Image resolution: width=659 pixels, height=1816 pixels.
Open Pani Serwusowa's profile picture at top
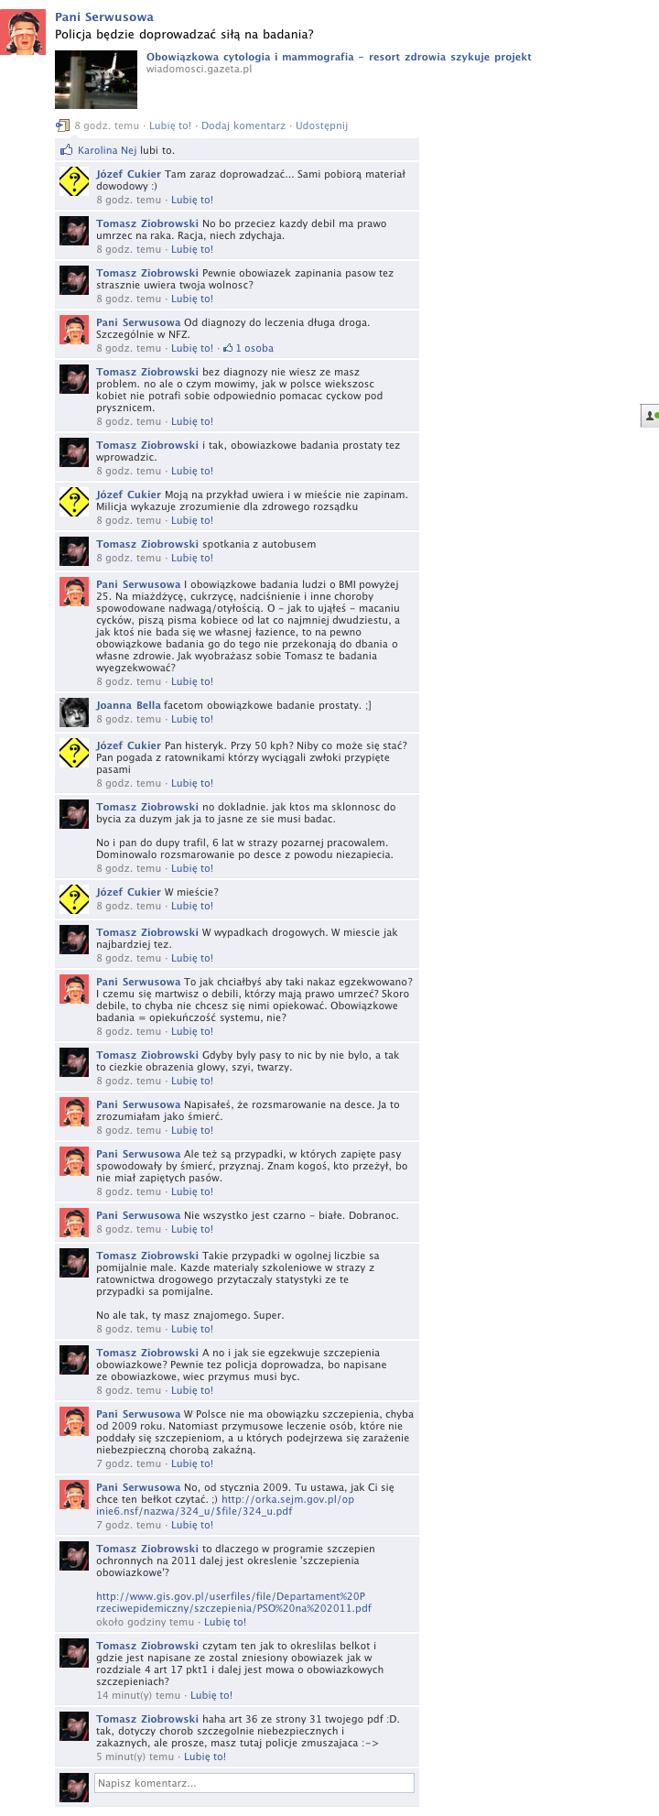(23, 32)
